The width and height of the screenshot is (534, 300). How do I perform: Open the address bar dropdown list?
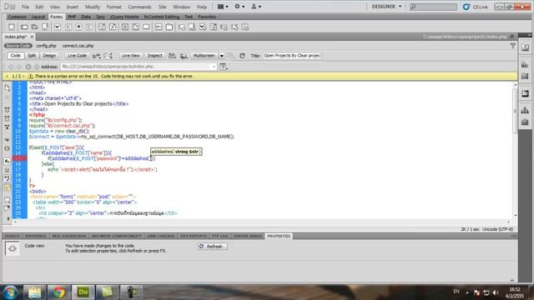pyautogui.click(x=214, y=67)
